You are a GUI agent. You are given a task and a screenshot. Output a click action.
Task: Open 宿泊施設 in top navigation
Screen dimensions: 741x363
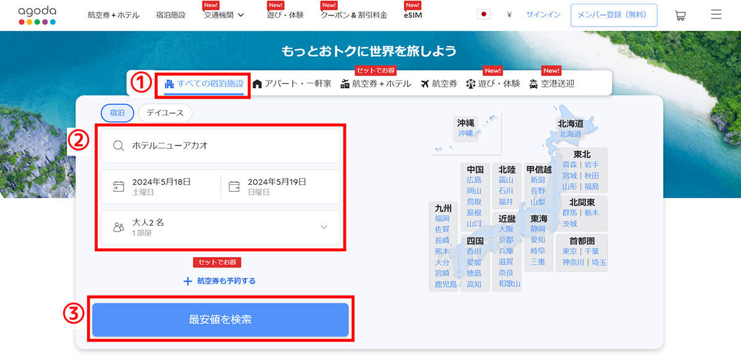(x=171, y=15)
